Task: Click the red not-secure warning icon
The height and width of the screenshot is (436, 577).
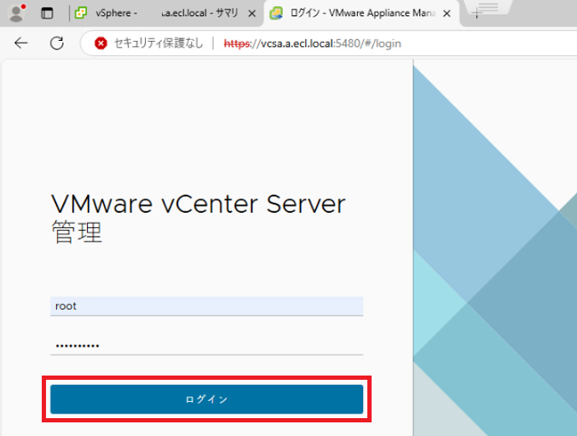Action: tap(101, 43)
